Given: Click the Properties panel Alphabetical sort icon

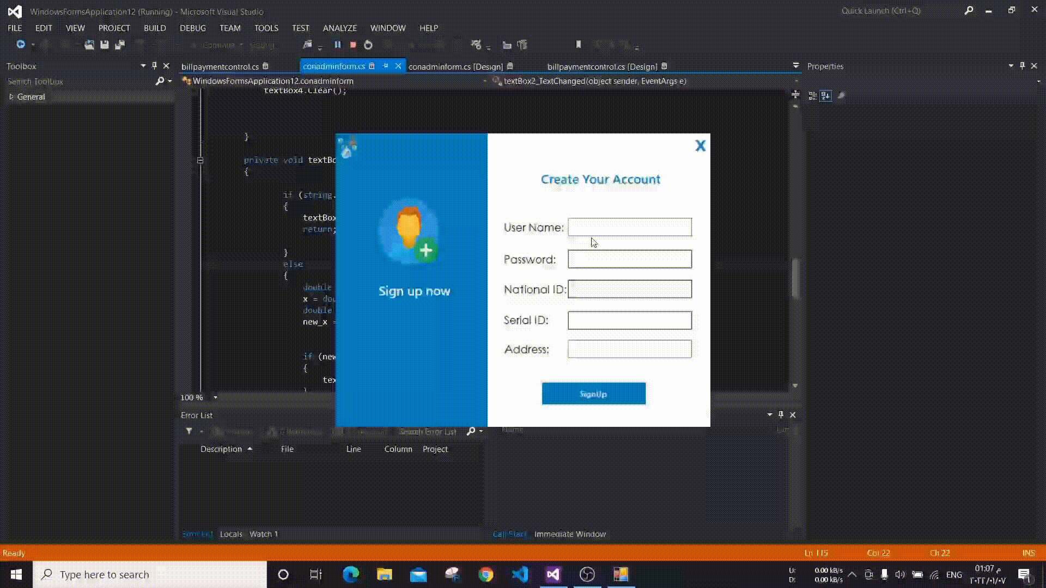Looking at the screenshot, I should point(826,96).
